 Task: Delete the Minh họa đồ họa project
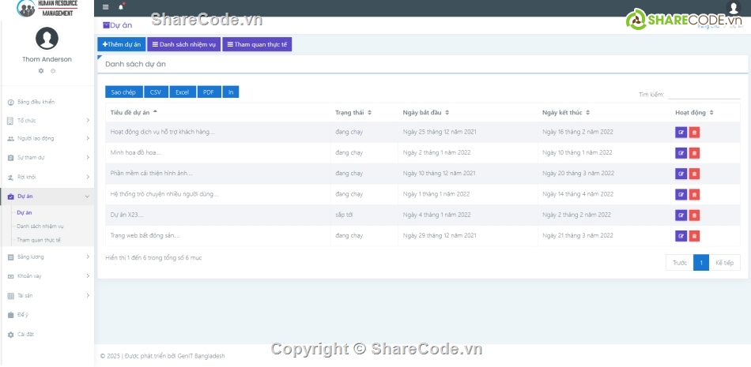point(695,153)
